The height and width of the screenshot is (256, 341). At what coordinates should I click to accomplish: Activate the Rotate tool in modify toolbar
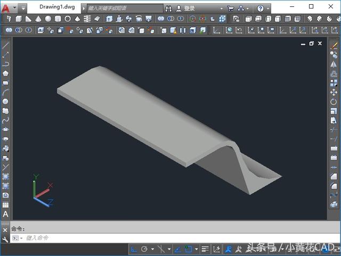coord(334,102)
